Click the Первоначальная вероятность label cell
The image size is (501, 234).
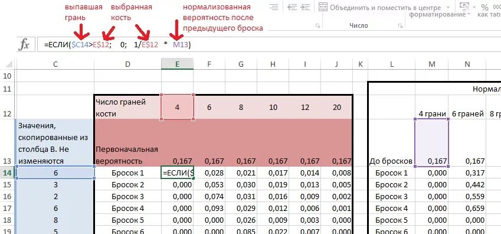(x=127, y=143)
